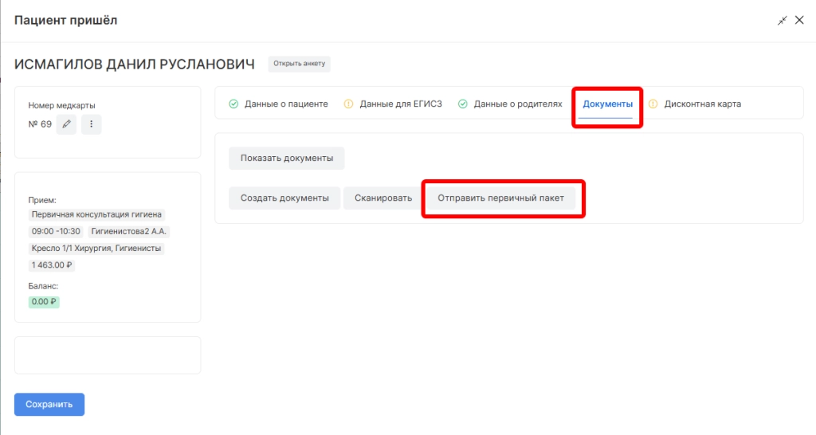The width and height of the screenshot is (816, 435).
Task: Click green checkmark icon beside Данные о пациенте
Action: point(233,104)
